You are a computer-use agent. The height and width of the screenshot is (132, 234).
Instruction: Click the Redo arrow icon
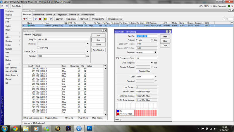click(7, 6)
